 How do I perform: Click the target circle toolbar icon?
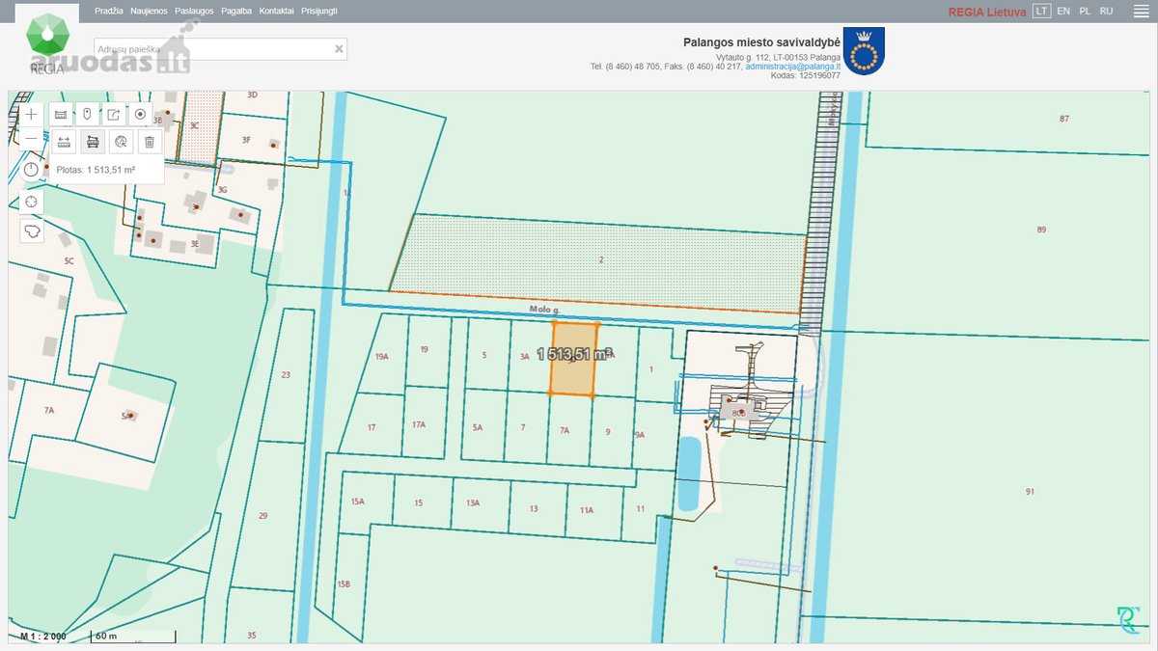coord(141,114)
